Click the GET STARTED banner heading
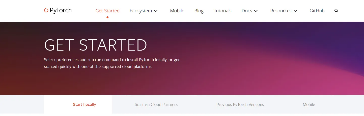The width and height of the screenshot is (364, 116). (95, 45)
